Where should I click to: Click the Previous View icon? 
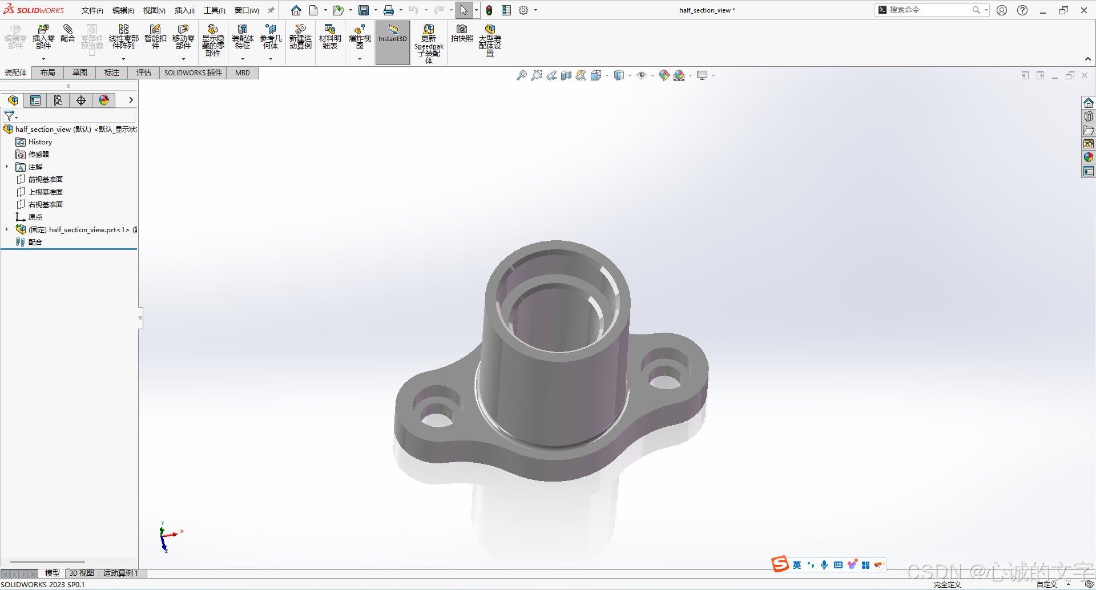(x=551, y=75)
